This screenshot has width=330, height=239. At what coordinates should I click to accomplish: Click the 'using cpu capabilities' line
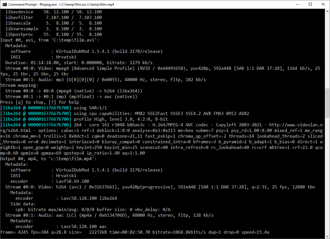[125, 114]
